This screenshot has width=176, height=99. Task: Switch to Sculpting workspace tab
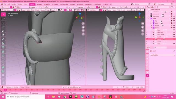47,4
